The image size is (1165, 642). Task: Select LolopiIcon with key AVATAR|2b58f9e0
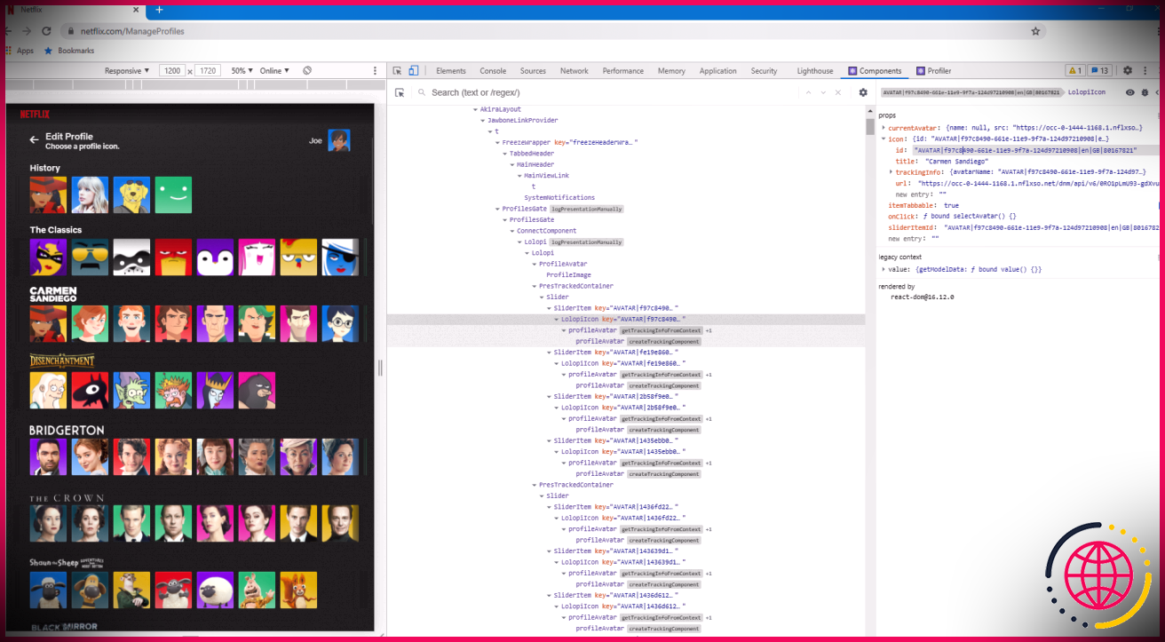click(624, 408)
